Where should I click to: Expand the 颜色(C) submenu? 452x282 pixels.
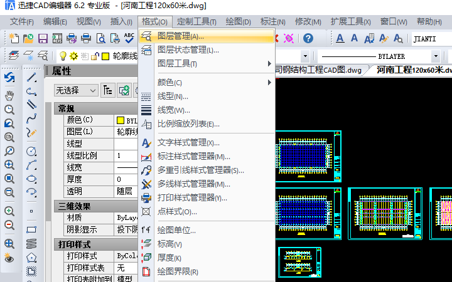pos(207,83)
